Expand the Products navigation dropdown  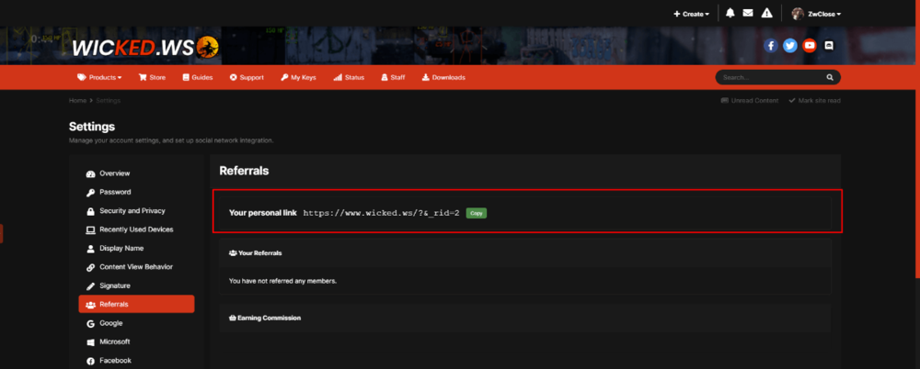pyautogui.click(x=99, y=78)
